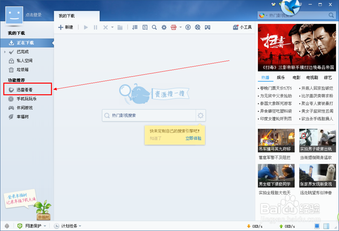Resume download with the play icon

(85, 27)
